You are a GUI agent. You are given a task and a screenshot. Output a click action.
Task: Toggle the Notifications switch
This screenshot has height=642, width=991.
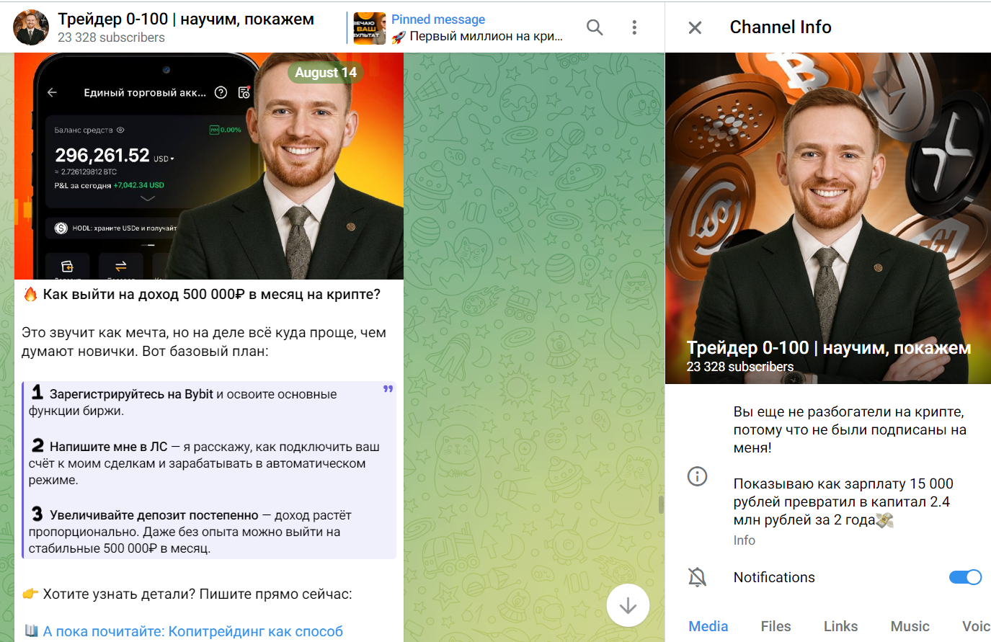coord(964,577)
